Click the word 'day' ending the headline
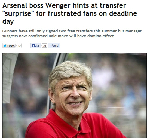 [x=8, y=22]
